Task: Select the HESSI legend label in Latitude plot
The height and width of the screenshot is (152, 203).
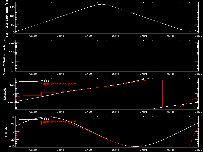Action: tap(45, 119)
